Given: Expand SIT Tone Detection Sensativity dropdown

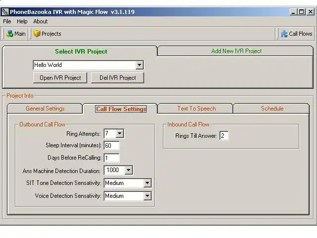Looking at the screenshot, I should 148,183.
